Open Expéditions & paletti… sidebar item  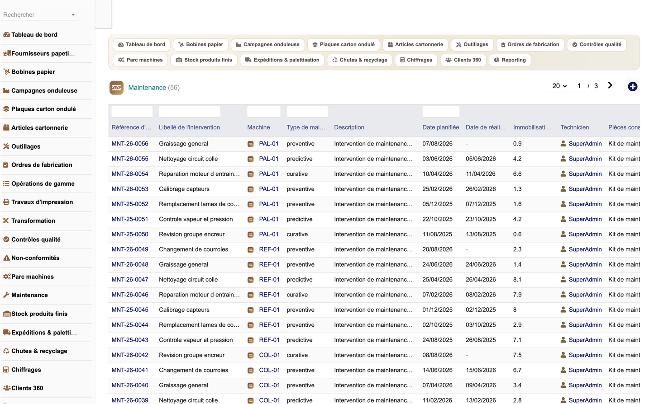40,333
